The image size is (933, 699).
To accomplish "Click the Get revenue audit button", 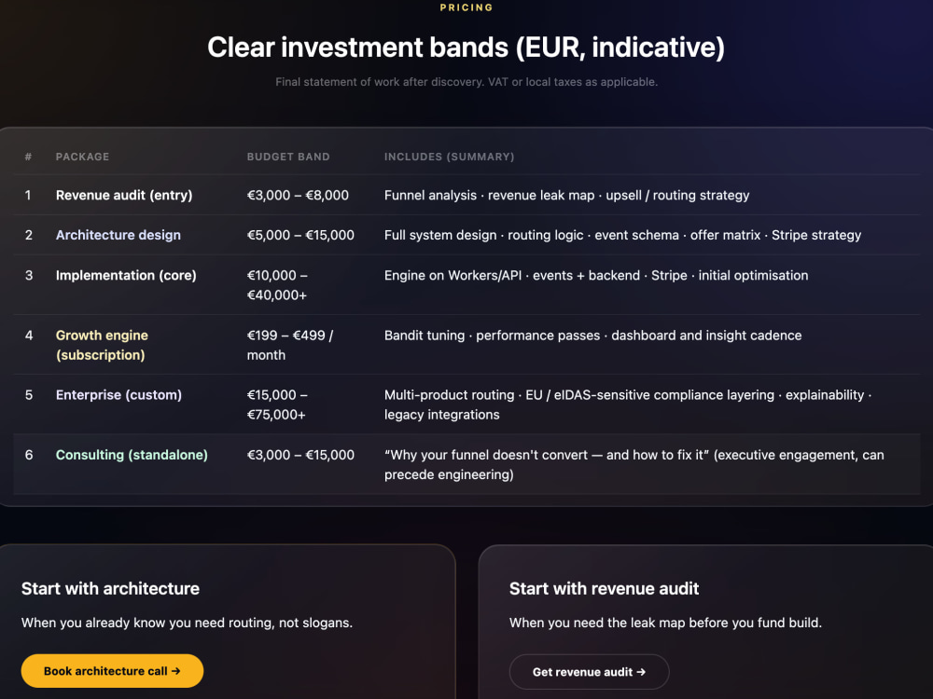I will click(589, 672).
